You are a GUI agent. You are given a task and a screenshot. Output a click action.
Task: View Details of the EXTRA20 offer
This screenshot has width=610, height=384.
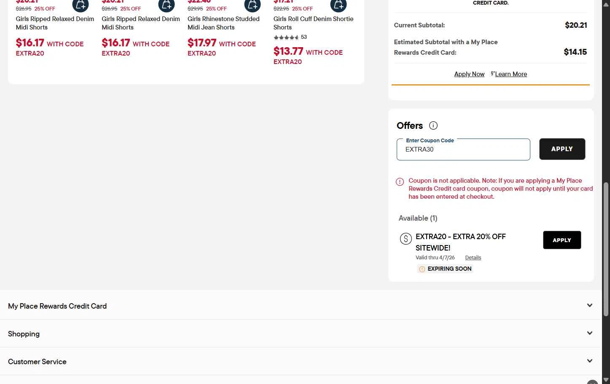coord(473,258)
